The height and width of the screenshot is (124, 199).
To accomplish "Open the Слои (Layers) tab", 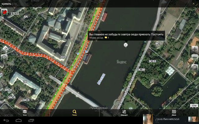I will click(25, 113).
